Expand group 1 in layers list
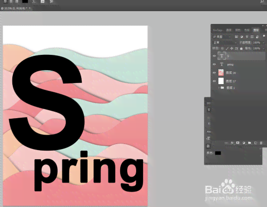Image resolution: width=267 pixels, height=207 pixels. (219, 88)
